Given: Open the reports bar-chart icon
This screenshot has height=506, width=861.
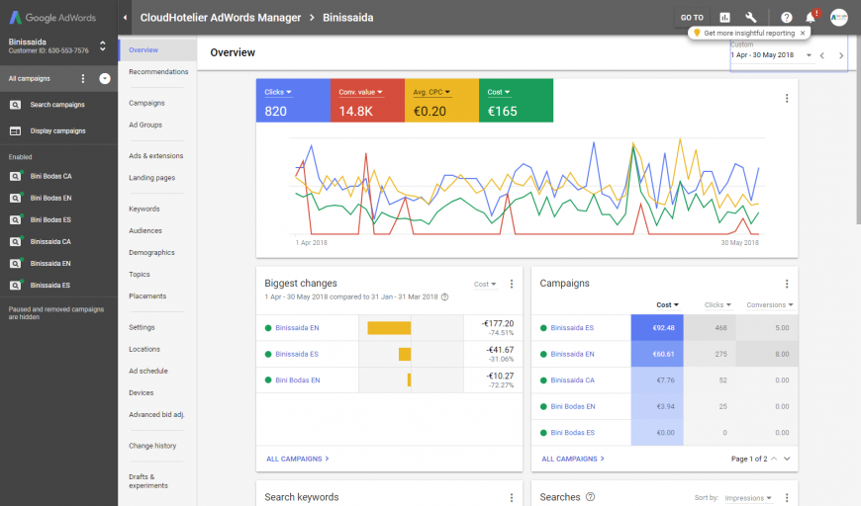Looking at the screenshot, I should [x=724, y=18].
